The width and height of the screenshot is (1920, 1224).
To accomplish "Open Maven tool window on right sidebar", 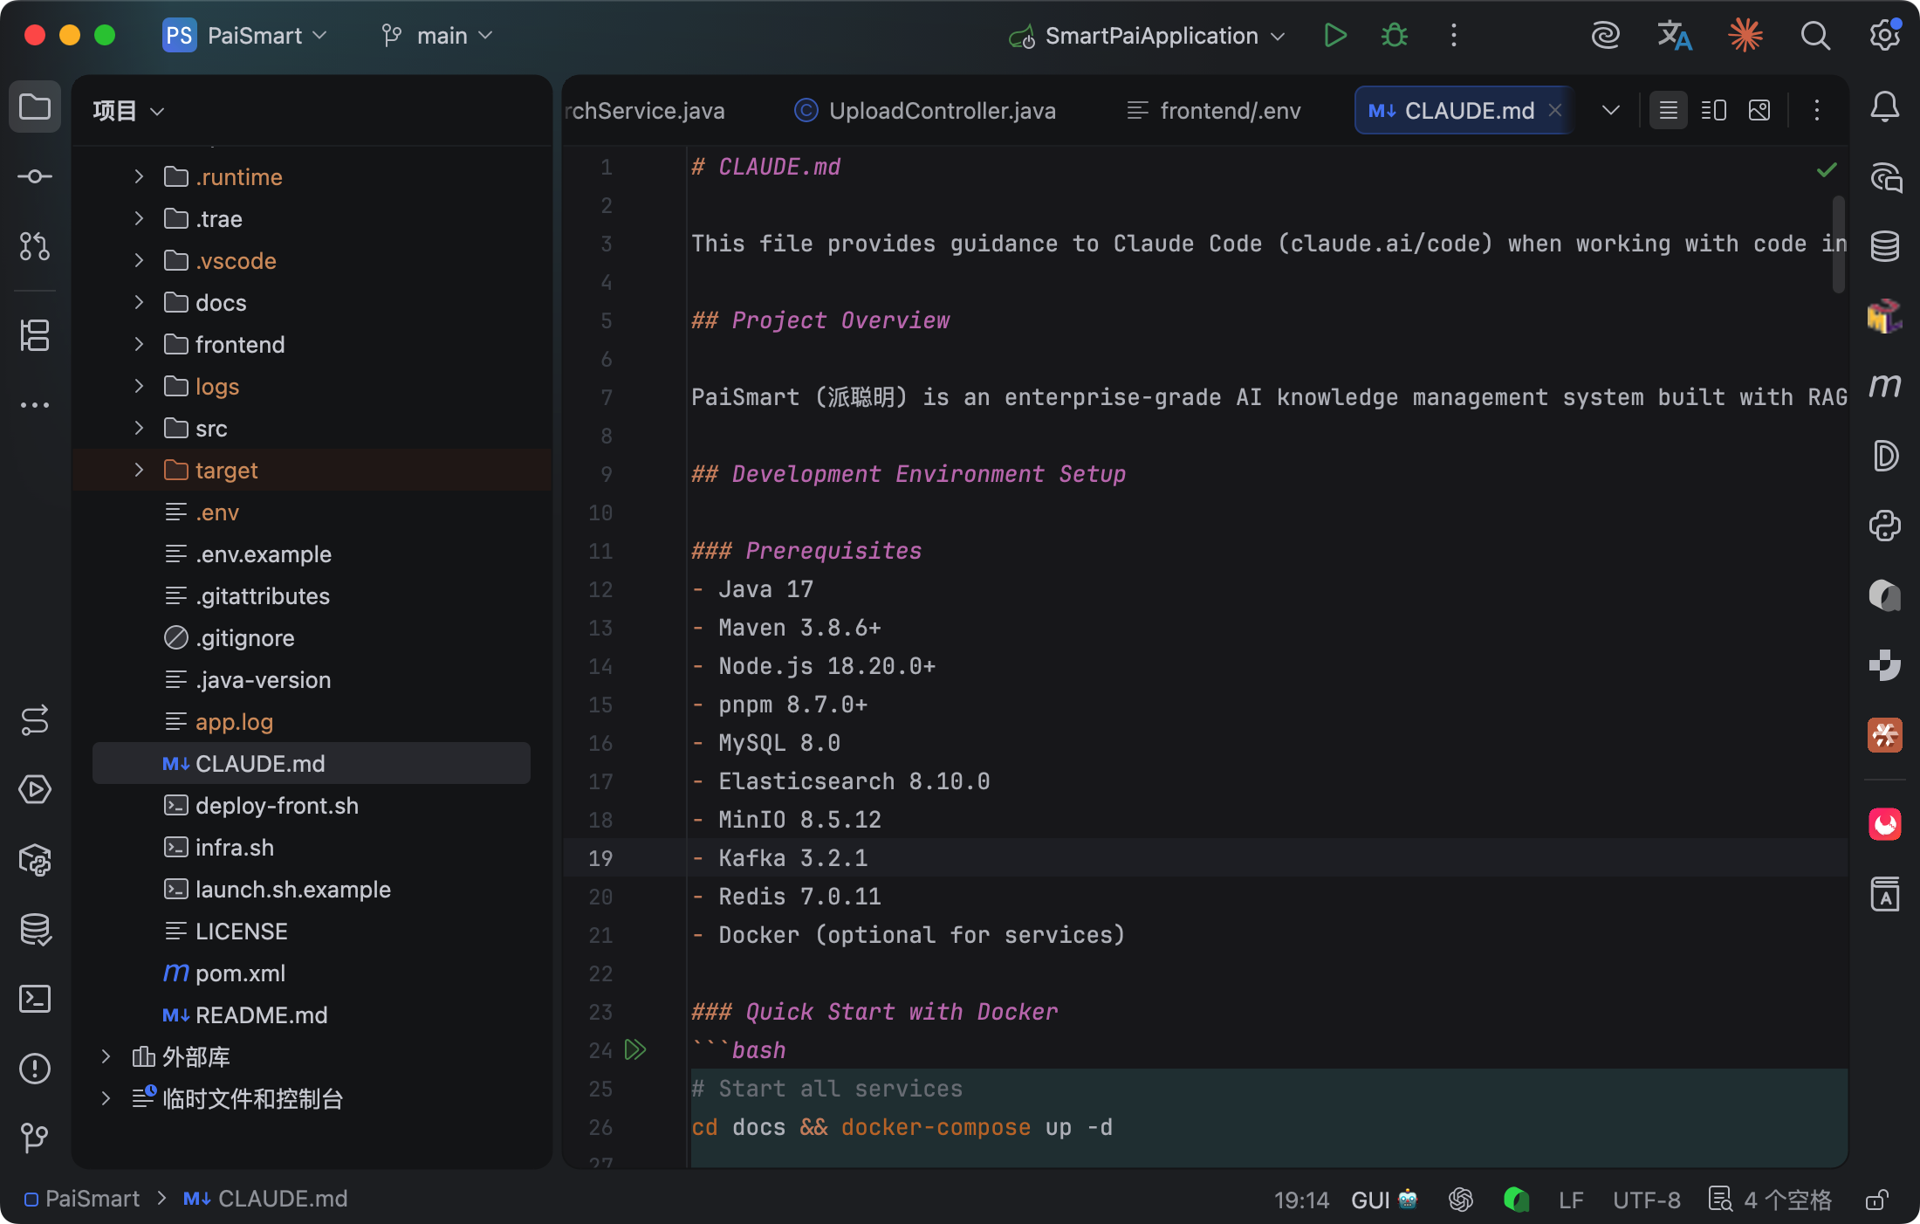I will click(1884, 387).
